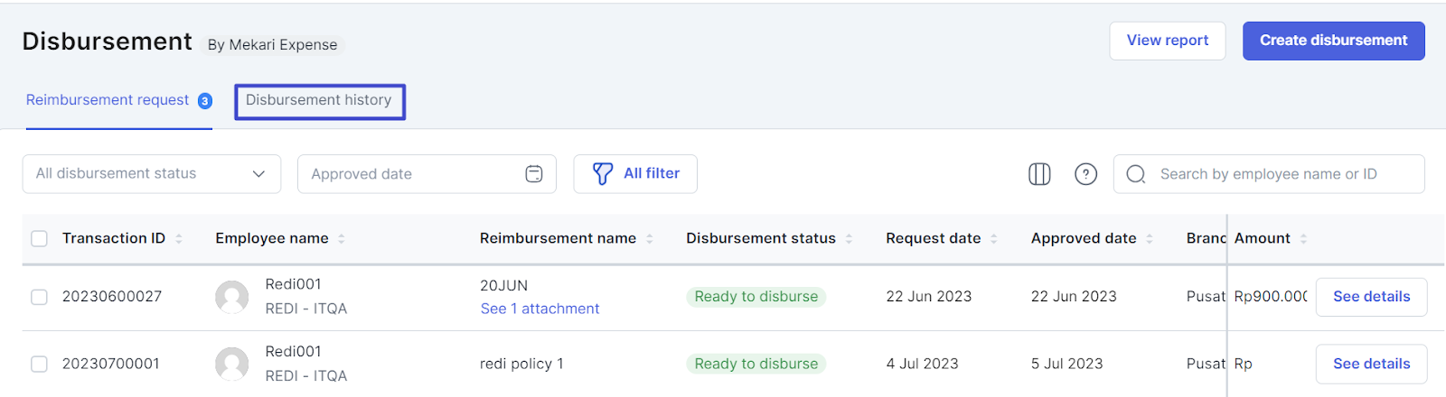
Task: Select checkbox for transaction 20230600027
Action: tap(39, 297)
